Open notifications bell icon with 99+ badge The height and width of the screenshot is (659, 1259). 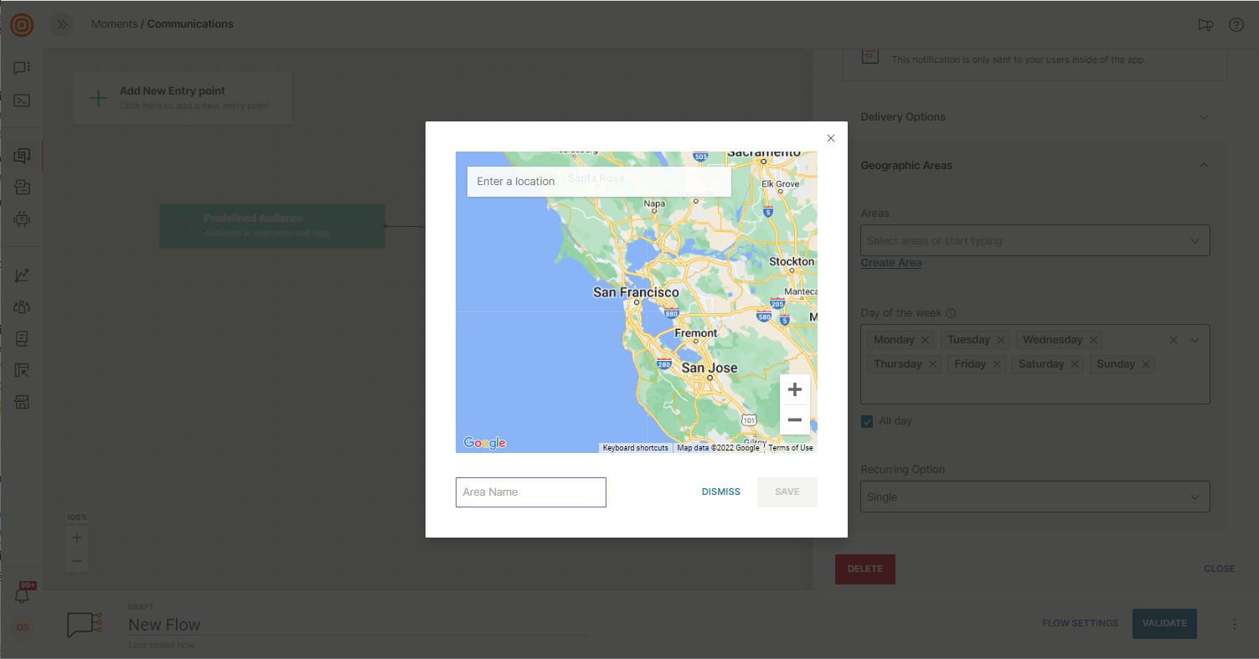click(23, 595)
